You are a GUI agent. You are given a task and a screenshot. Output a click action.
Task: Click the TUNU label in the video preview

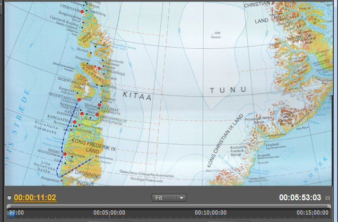pyautogui.click(x=228, y=91)
